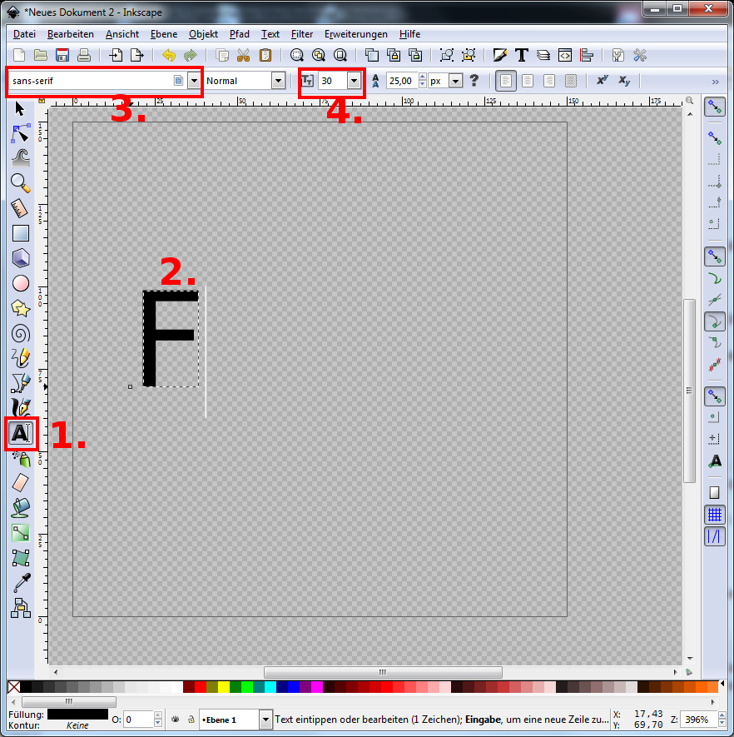Select the Spiral tool
The width and height of the screenshot is (734, 737).
click(21, 334)
